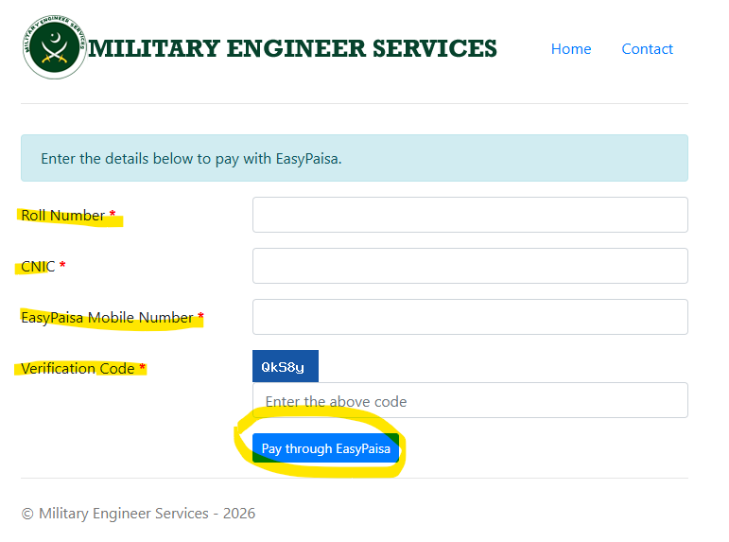The image size is (729, 542).
Task: Click the Military Engineer Services emblem logo
Action: 55,47
